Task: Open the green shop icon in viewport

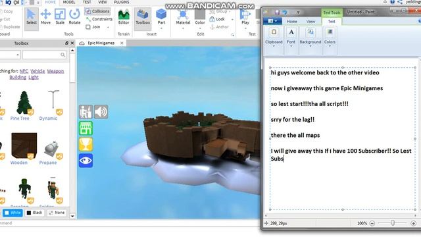Action: pyautogui.click(x=86, y=128)
